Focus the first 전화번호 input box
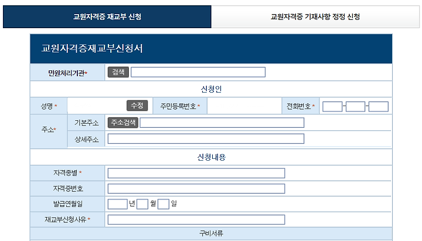 pos(332,107)
